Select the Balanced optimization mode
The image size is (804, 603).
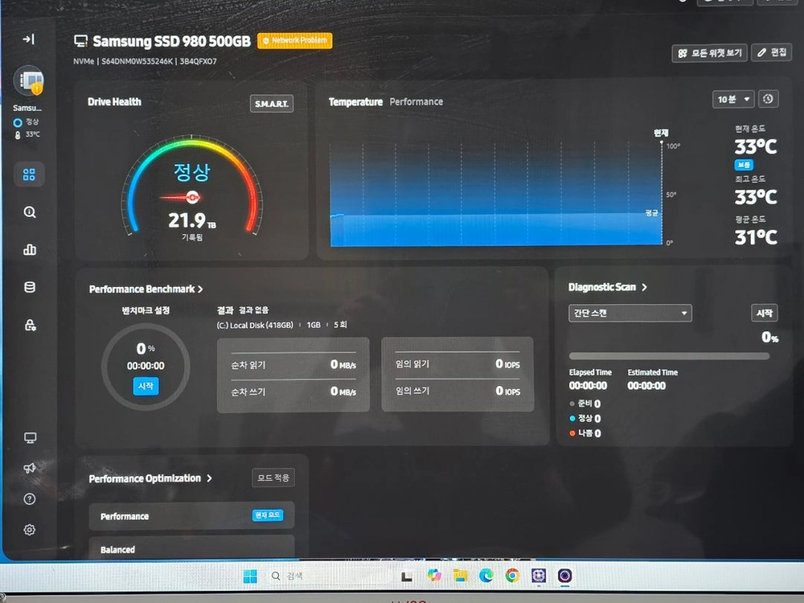click(x=192, y=547)
